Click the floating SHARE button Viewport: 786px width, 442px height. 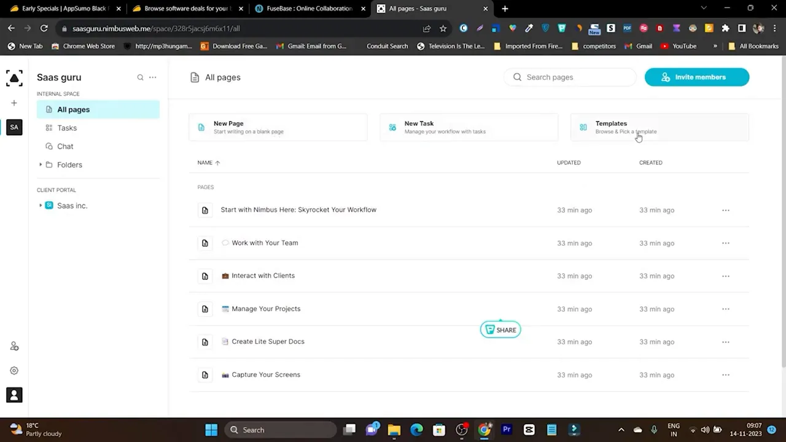pos(500,330)
